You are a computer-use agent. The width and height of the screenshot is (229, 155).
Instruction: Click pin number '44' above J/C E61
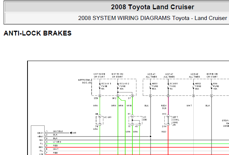click(97, 114)
